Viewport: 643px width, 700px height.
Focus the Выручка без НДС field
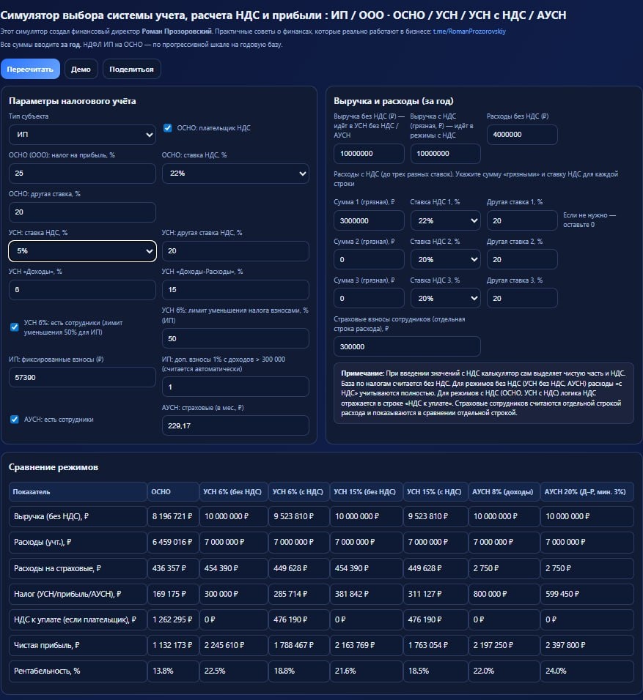point(369,154)
